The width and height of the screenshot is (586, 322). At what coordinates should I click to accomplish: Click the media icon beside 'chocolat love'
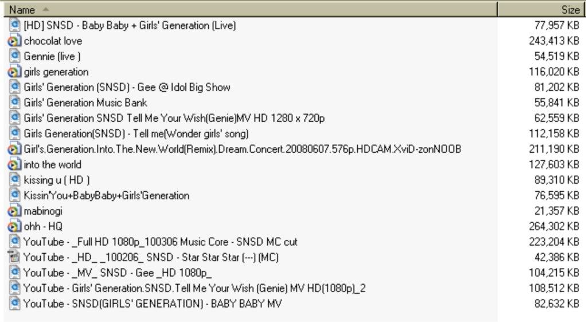[14, 41]
